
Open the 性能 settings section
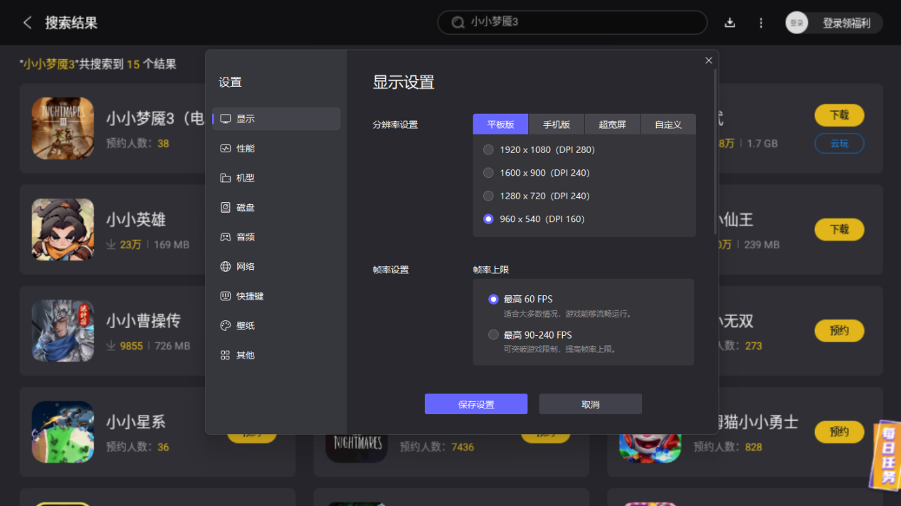[x=276, y=149]
